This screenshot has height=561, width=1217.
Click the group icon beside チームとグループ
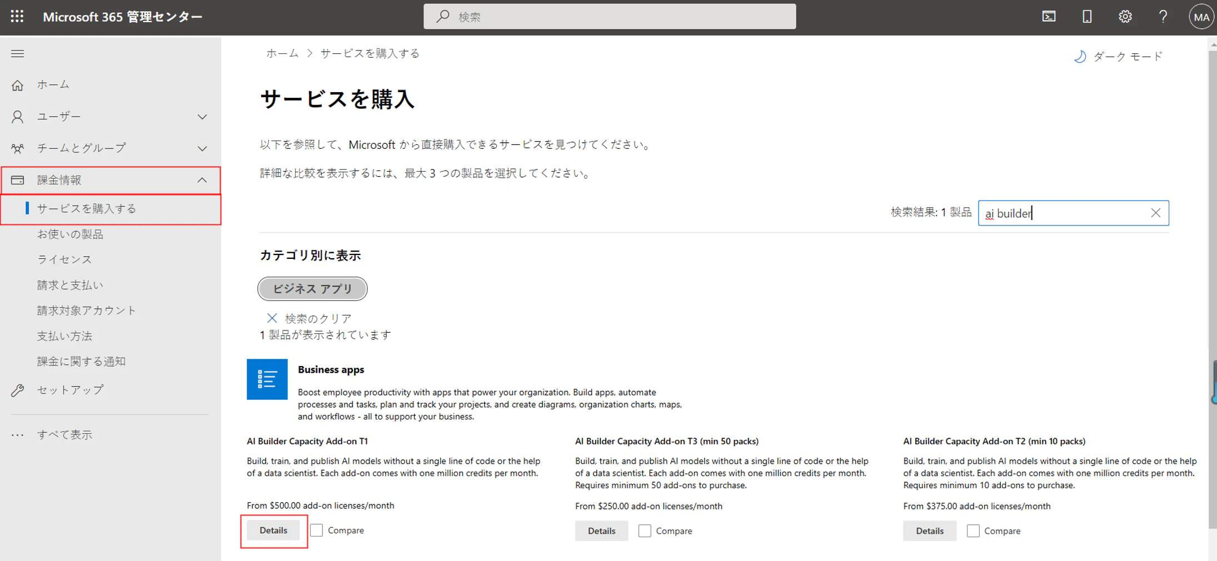(18, 148)
